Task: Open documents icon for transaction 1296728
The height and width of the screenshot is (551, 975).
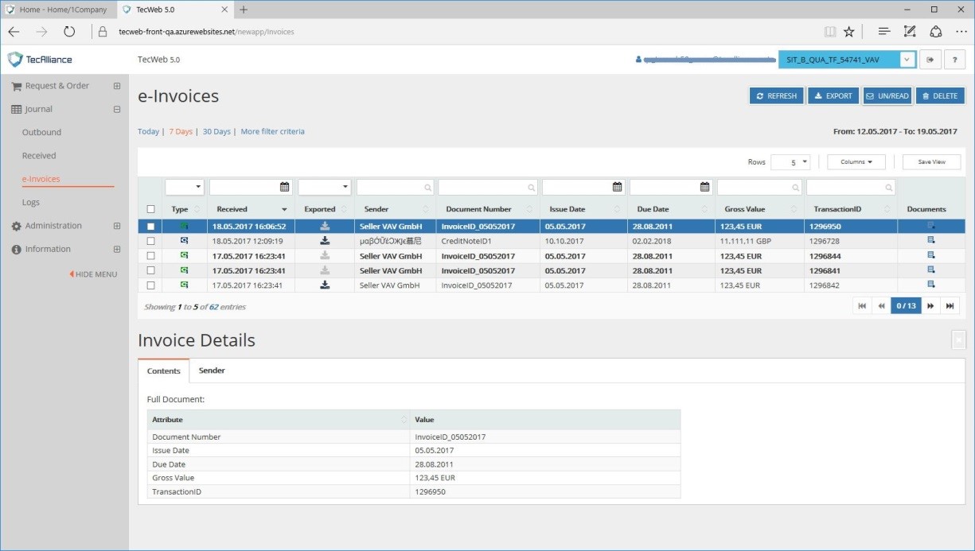Action: click(930, 240)
